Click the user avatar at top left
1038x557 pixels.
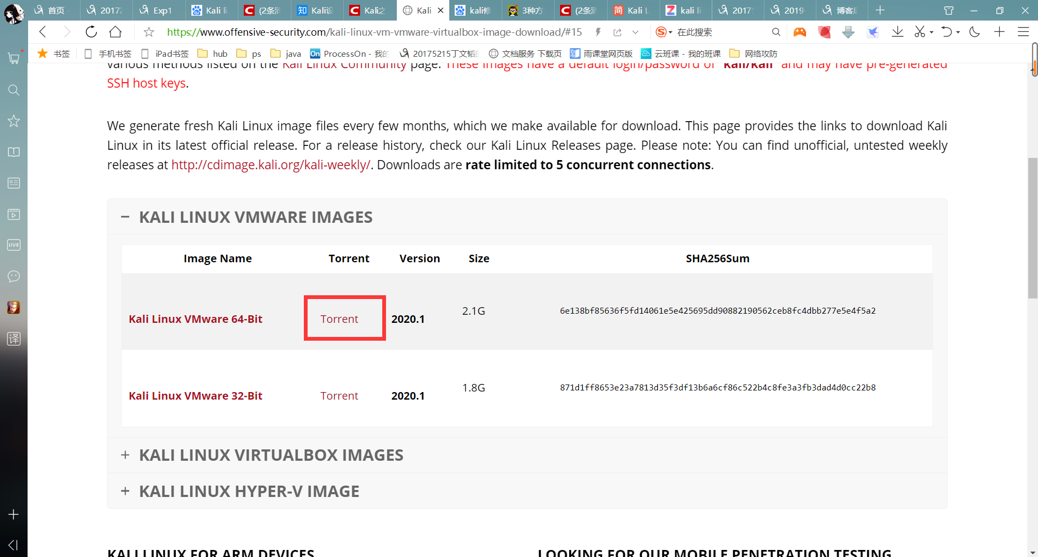point(14,14)
